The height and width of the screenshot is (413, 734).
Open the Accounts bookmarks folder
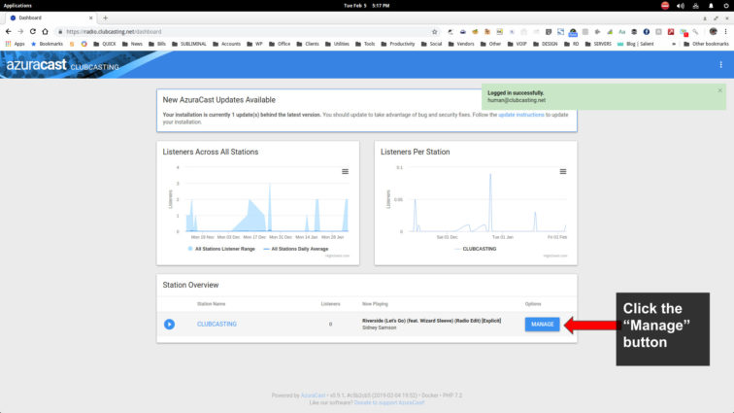point(226,44)
